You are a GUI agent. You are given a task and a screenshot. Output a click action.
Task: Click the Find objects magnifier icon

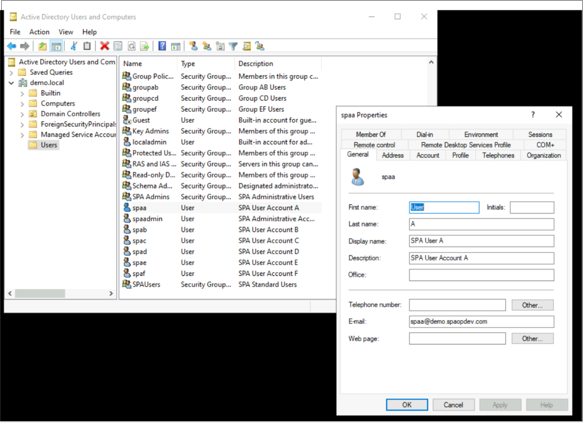point(247,46)
